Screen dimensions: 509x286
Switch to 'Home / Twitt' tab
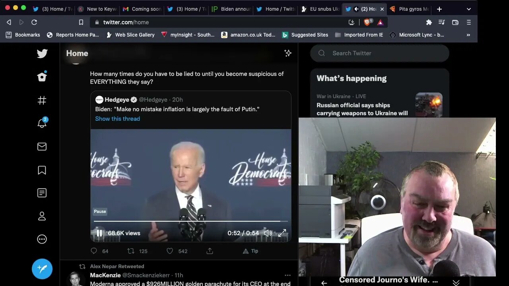coord(275,9)
